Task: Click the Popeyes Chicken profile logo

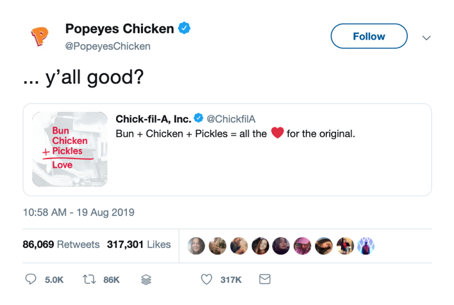Action: point(40,36)
